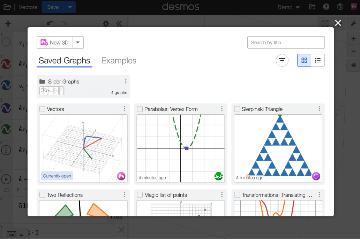Viewport: 360px width, 239px height.
Task: Open the filter options icon
Action: tap(282, 60)
